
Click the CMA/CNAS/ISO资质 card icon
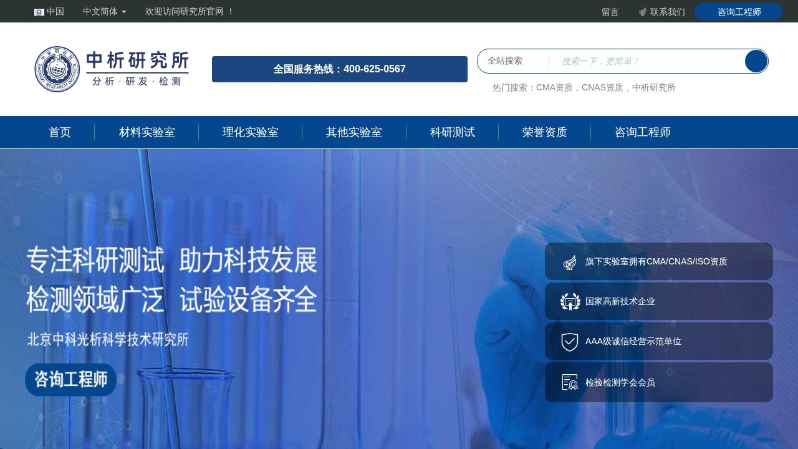click(x=570, y=262)
